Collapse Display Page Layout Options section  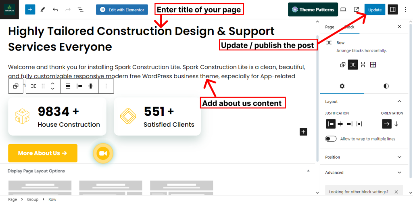309,171
